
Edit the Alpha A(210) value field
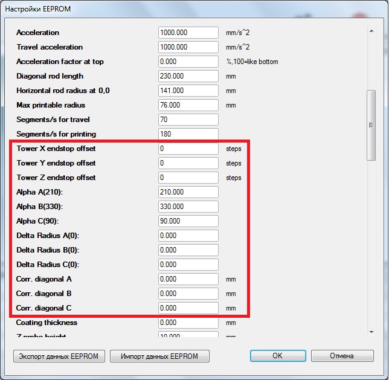(x=188, y=192)
